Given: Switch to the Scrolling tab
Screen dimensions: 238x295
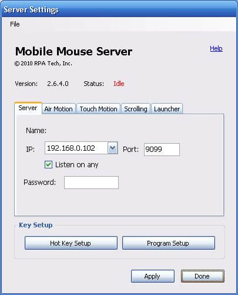Looking at the screenshot, I should 136,109.
